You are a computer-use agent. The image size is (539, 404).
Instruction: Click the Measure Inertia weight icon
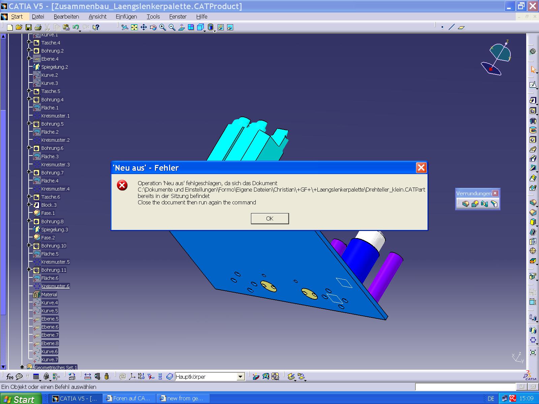107,376
